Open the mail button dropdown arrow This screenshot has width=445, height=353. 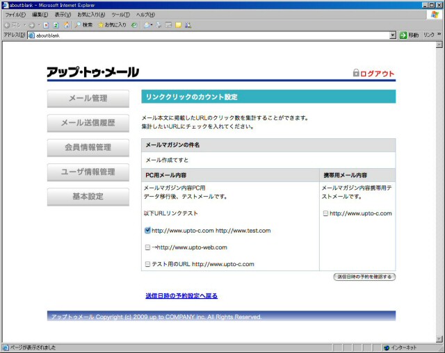pos(152,25)
